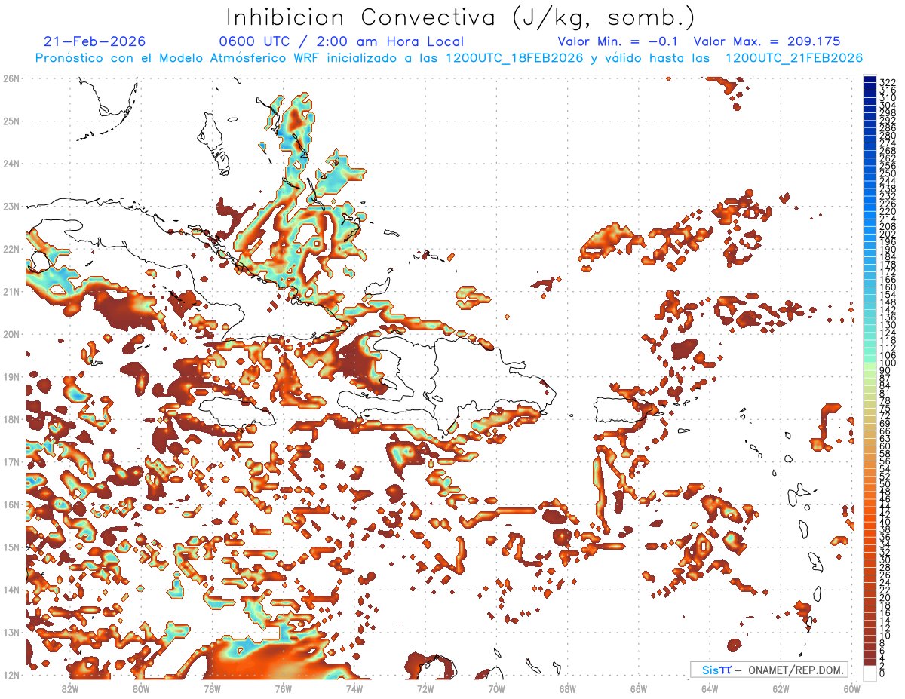Click the 'SisTT - ONAMET/REP.DOM.' credit box
This screenshot has width=905, height=699.
click(768, 670)
